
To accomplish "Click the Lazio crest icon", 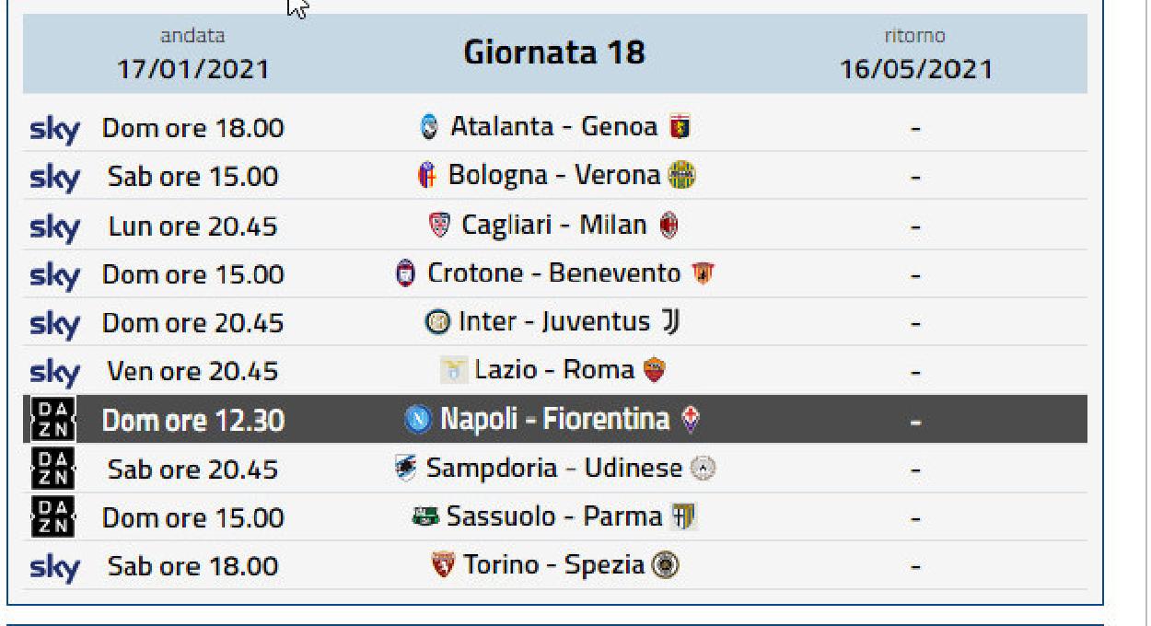I will [455, 372].
